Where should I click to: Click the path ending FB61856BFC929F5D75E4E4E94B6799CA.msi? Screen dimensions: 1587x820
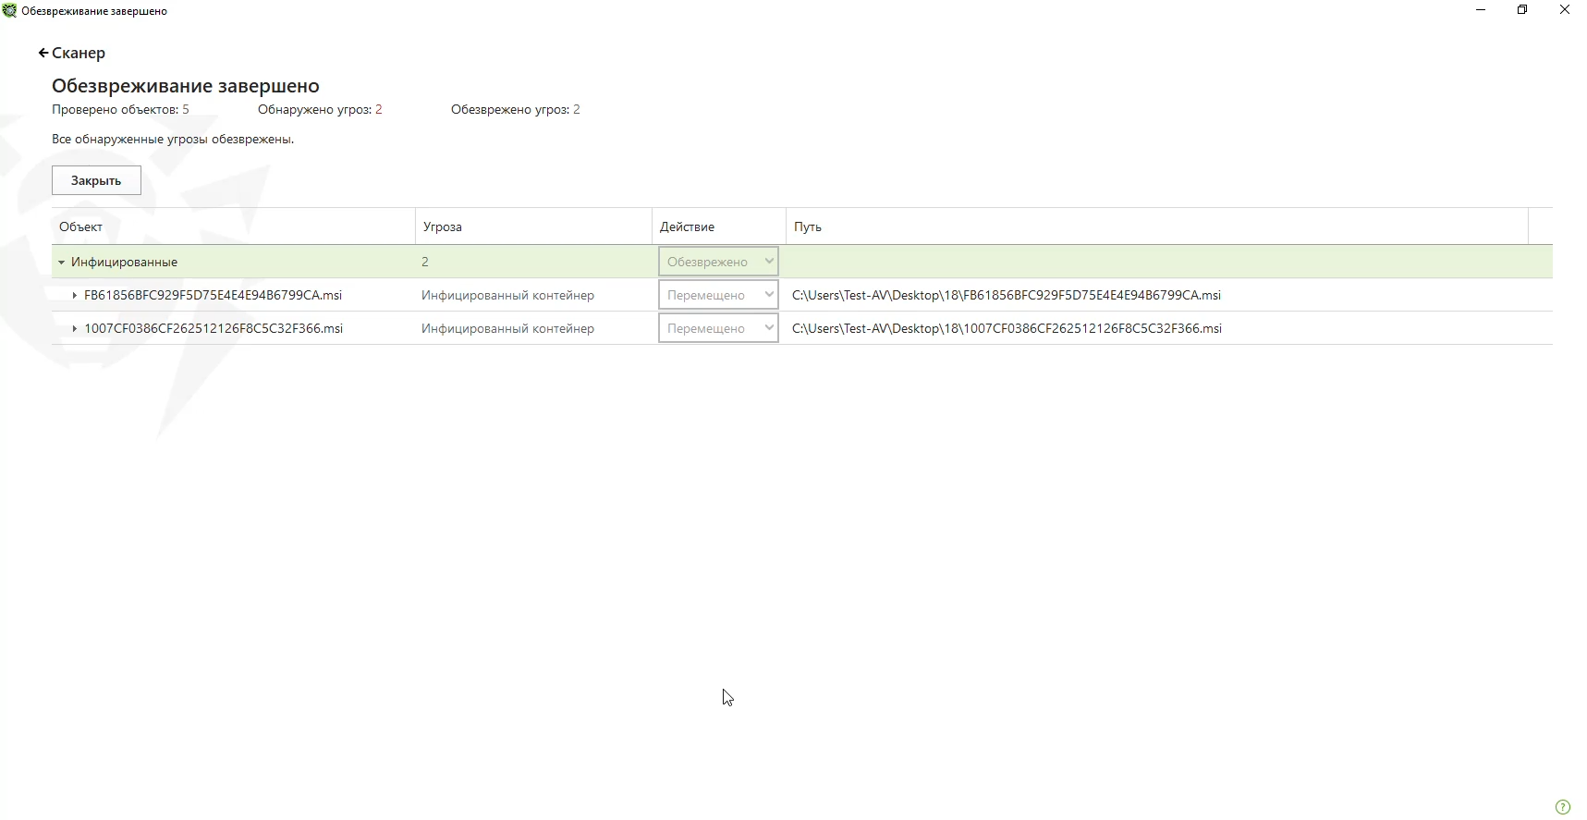[x=1007, y=296]
